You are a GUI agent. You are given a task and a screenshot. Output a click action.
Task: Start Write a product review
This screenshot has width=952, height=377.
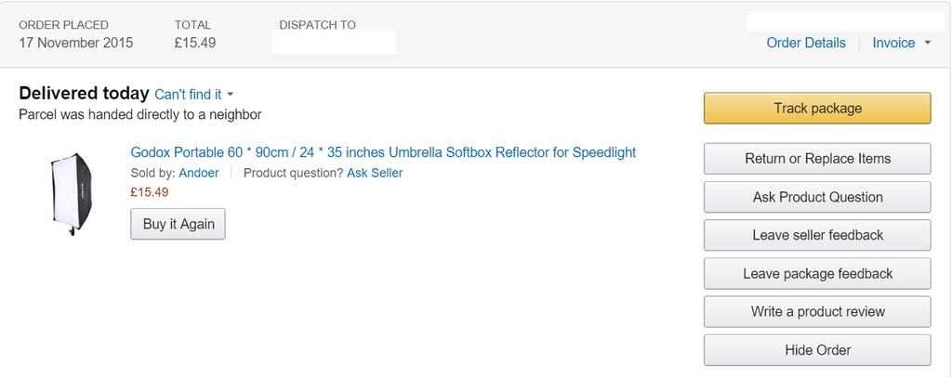[817, 312]
